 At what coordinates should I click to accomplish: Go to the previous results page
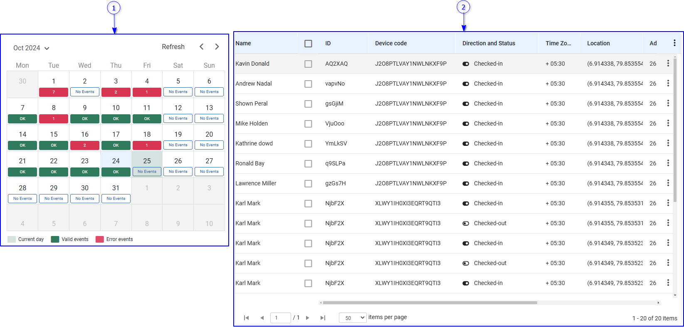point(262,318)
